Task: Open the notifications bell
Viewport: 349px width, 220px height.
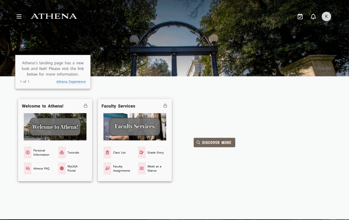Action: tap(313, 16)
